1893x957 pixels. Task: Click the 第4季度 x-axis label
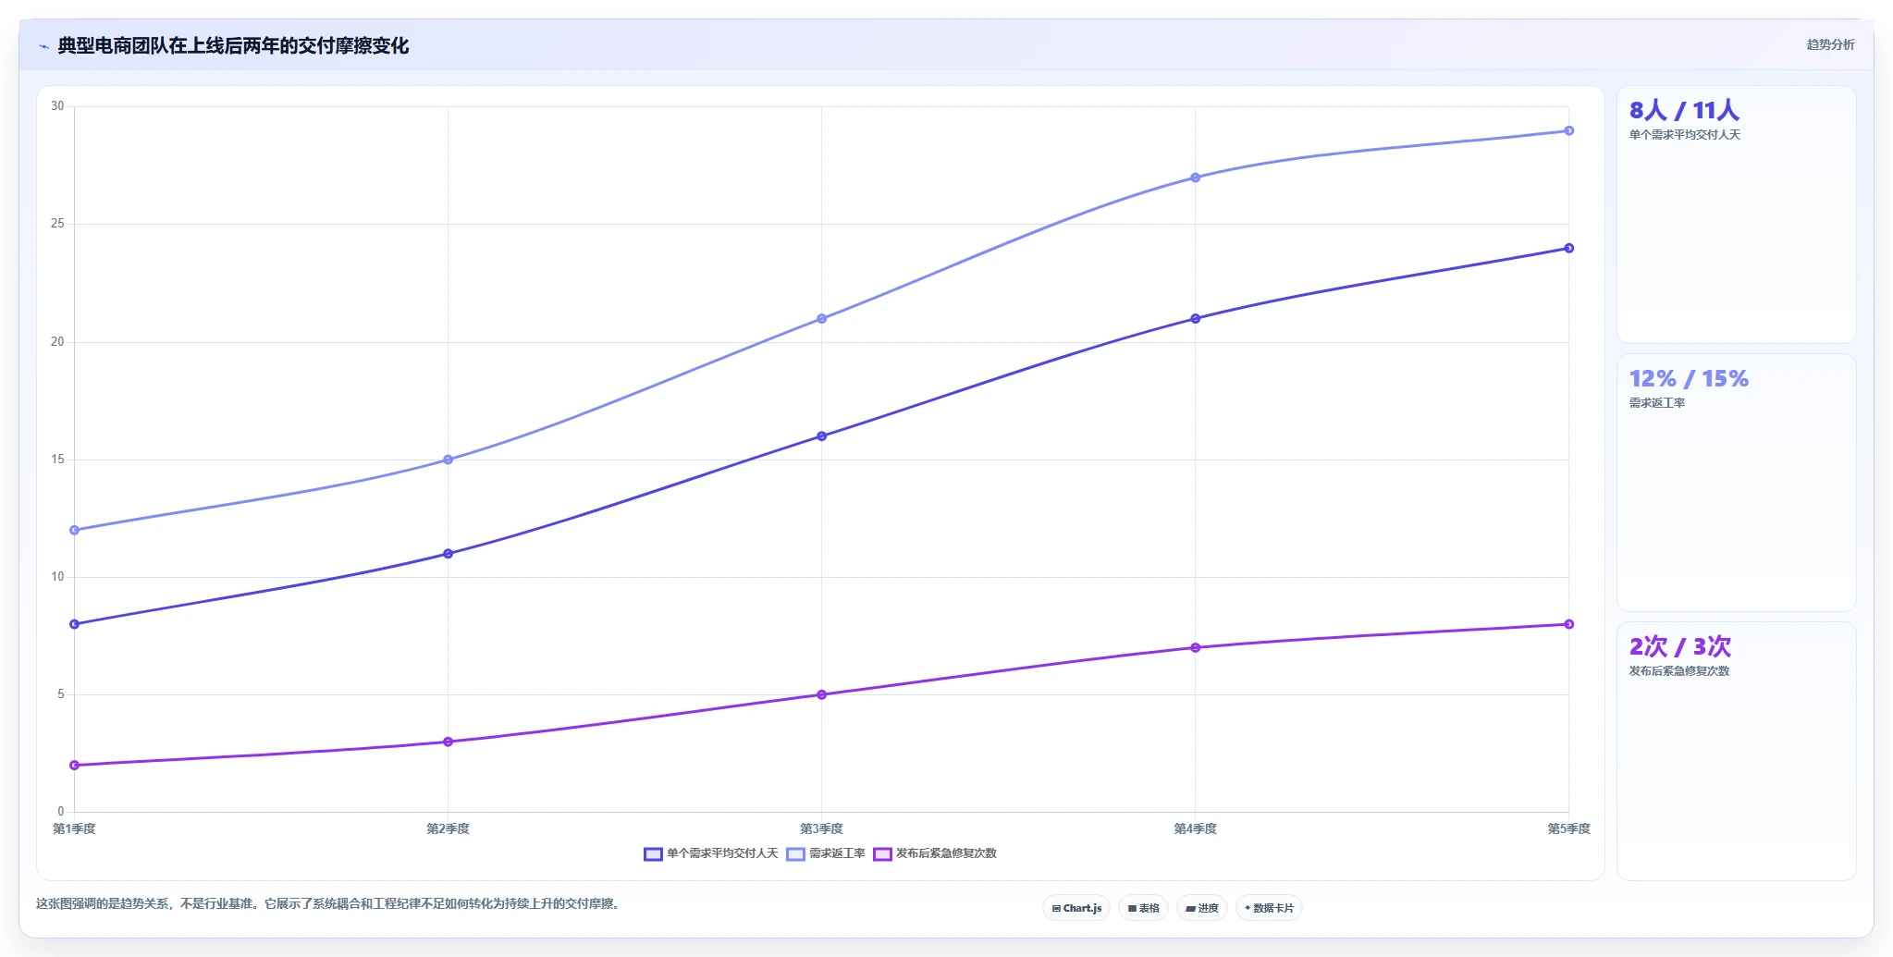click(x=1195, y=828)
